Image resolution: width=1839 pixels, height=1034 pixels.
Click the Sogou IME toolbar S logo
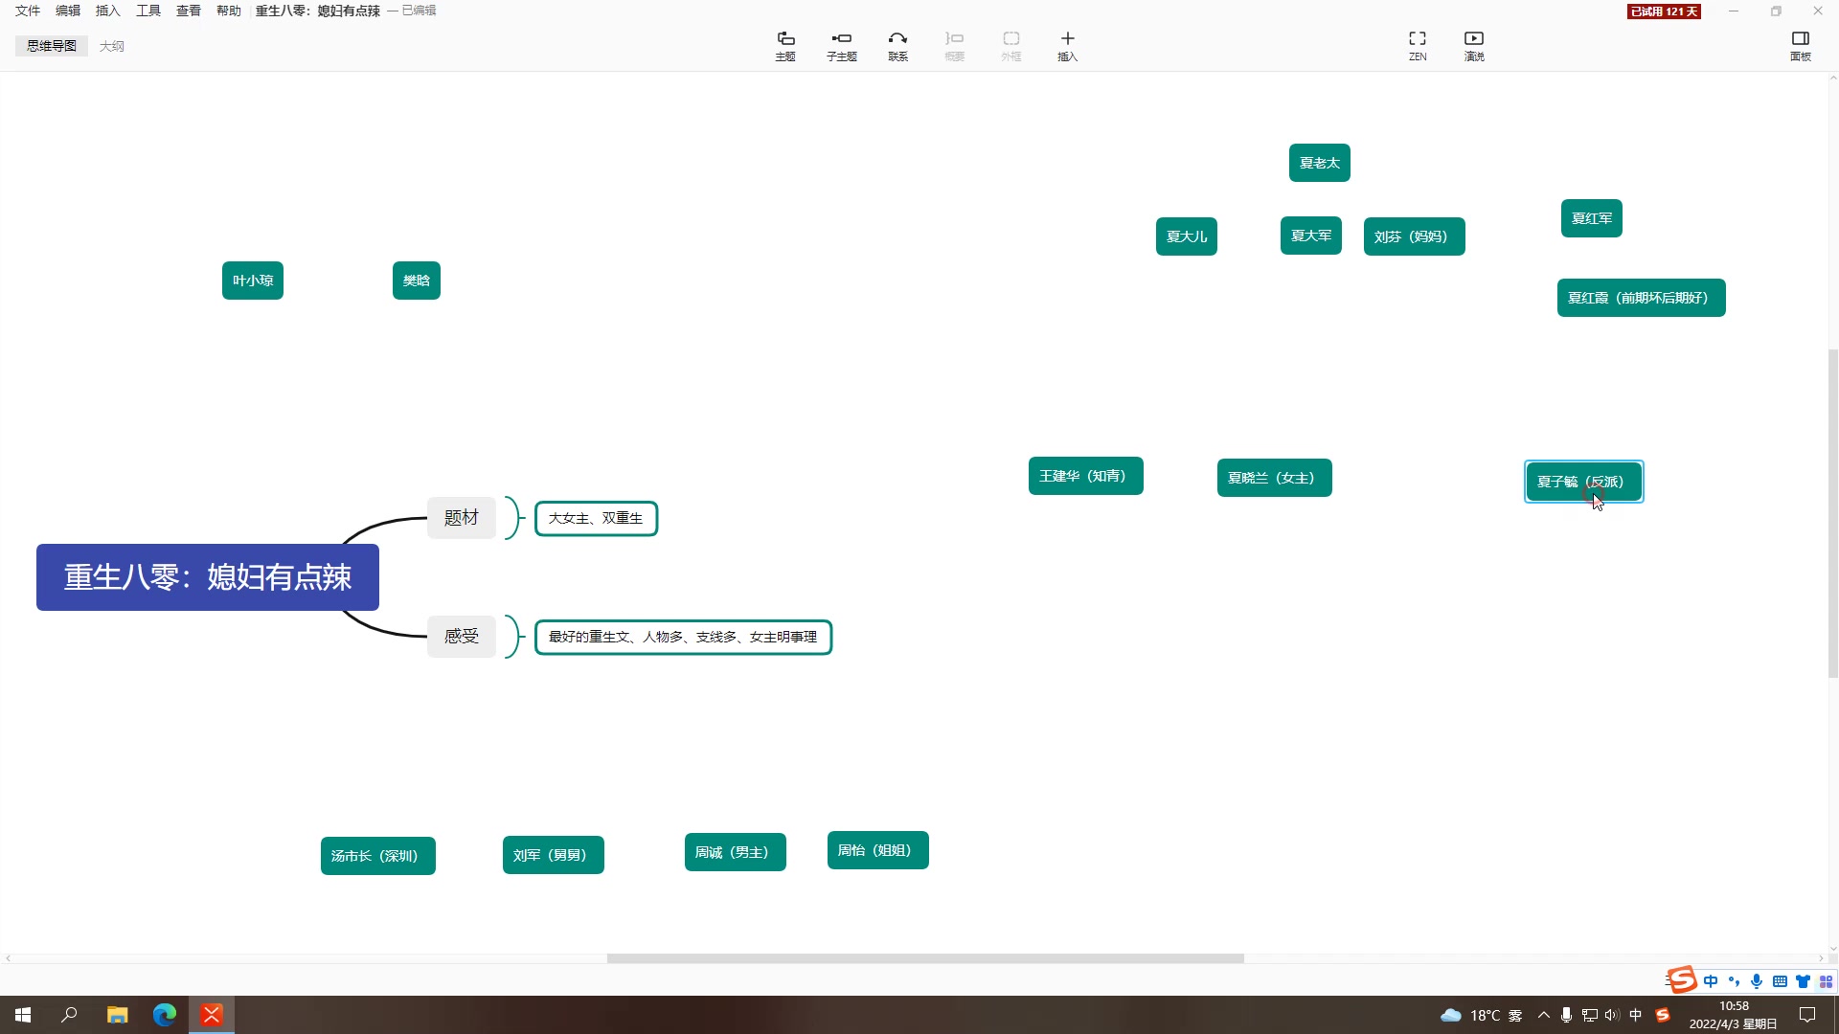click(1682, 980)
